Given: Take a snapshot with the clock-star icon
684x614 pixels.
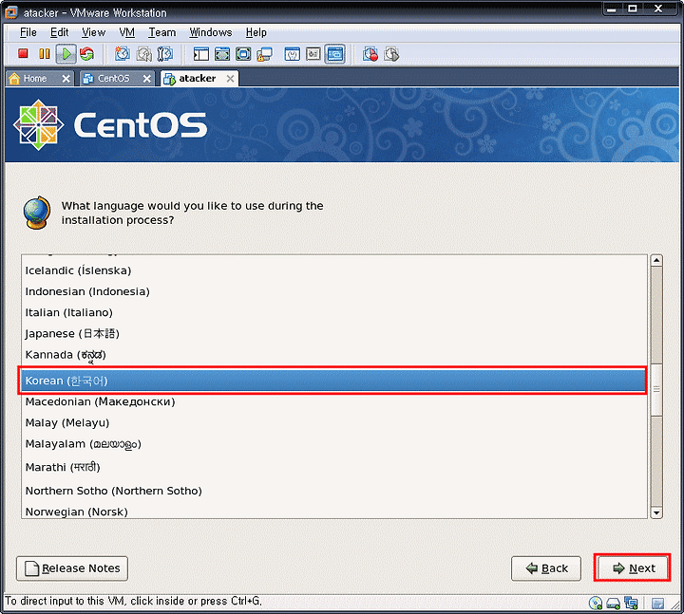Looking at the screenshot, I should click(123, 54).
